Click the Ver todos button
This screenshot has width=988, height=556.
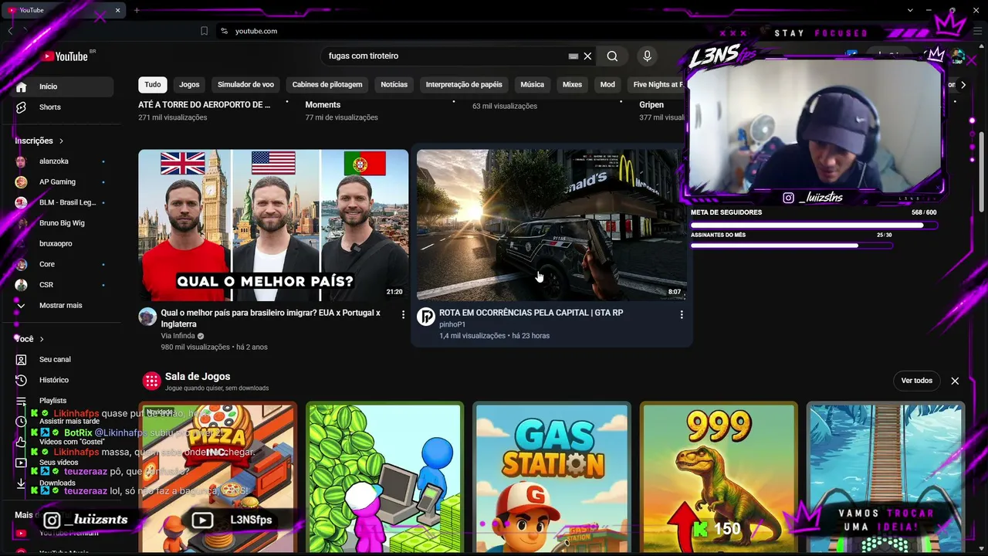pos(917,381)
